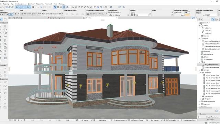Open the layer selection dropdown
This screenshot has height=124, width=220.
pyautogui.click(x=31, y=14)
